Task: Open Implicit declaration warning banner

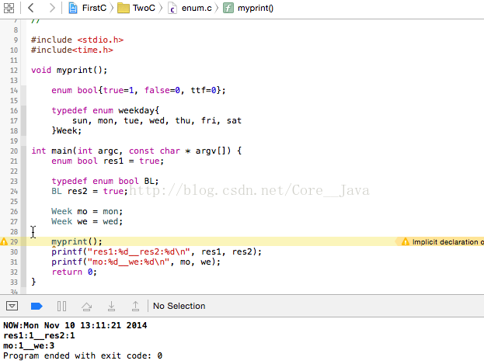Action: click(x=440, y=242)
